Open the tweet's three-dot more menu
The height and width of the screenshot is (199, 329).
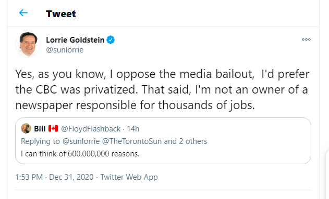306,39
